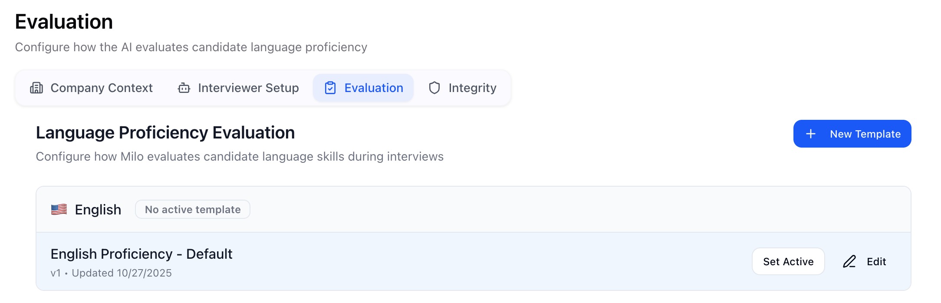Click the top Evaluation page title
Image resolution: width=941 pixels, height=303 pixels.
tap(64, 22)
